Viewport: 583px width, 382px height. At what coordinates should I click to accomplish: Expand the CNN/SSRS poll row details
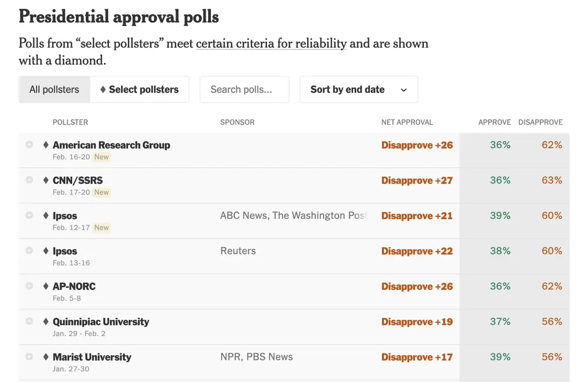[x=29, y=180]
